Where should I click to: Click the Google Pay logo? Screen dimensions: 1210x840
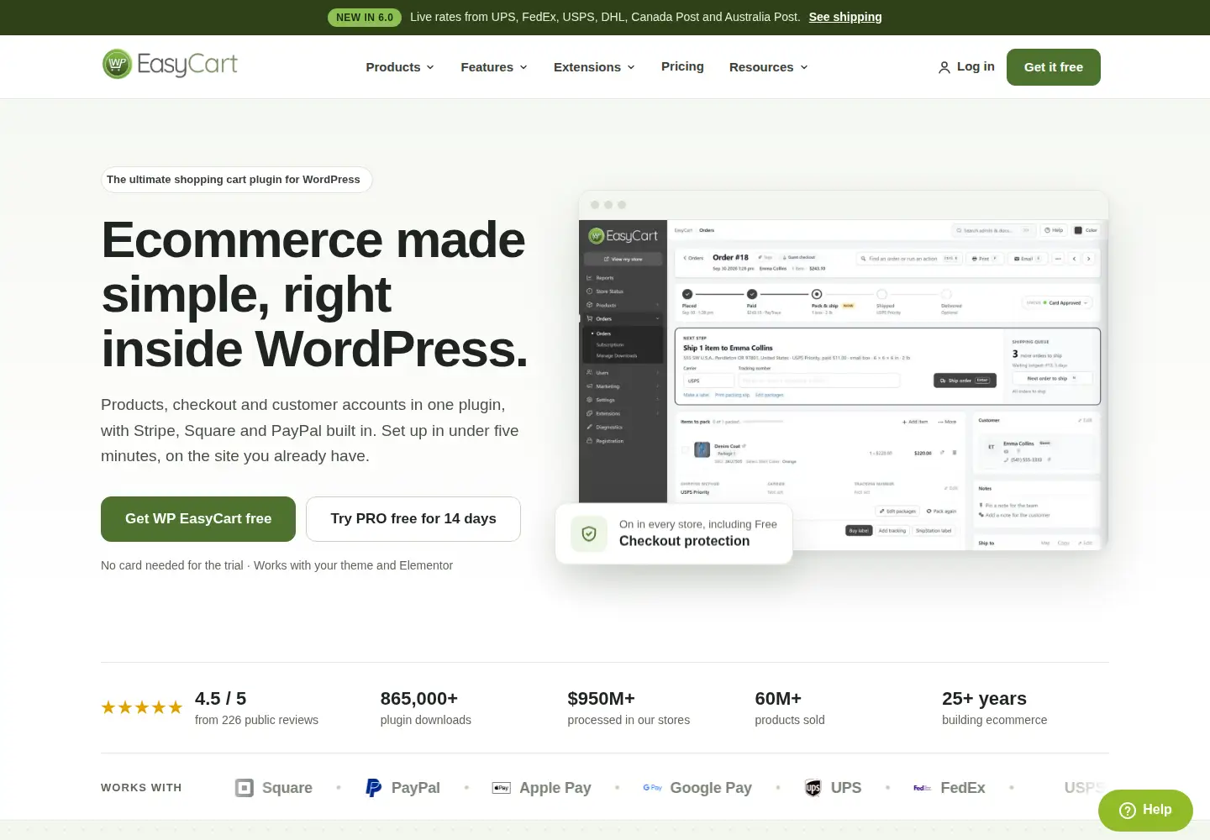(x=652, y=788)
